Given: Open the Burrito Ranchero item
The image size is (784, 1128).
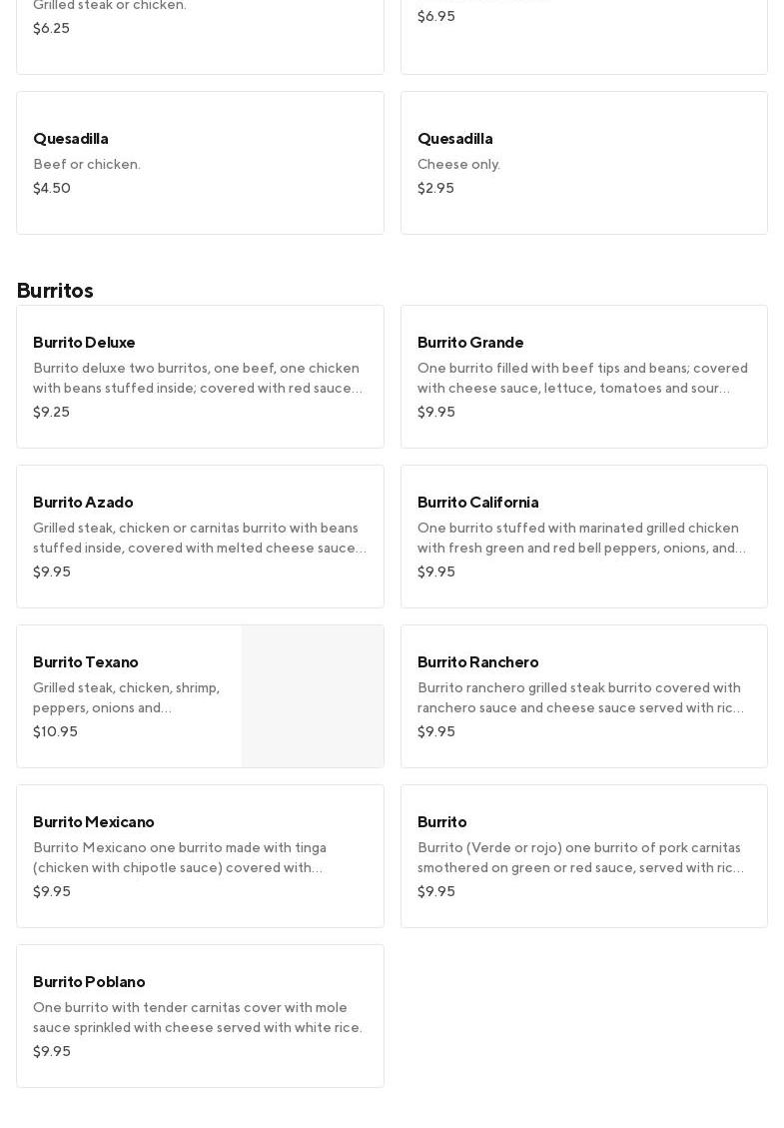Looking at the screenshot, I should click(584, 695).
